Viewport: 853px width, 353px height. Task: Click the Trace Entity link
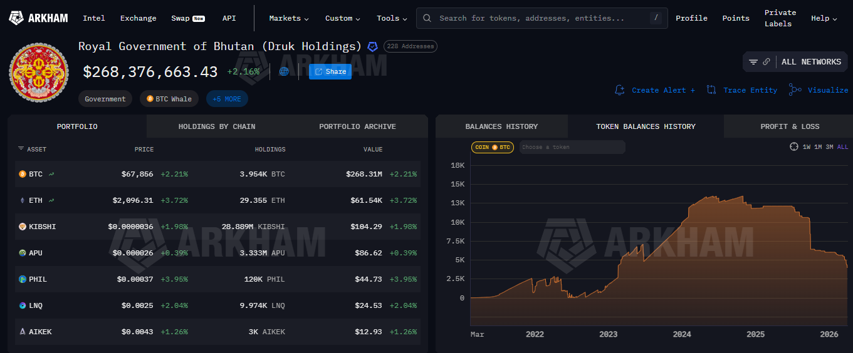(x=750, y=90)
